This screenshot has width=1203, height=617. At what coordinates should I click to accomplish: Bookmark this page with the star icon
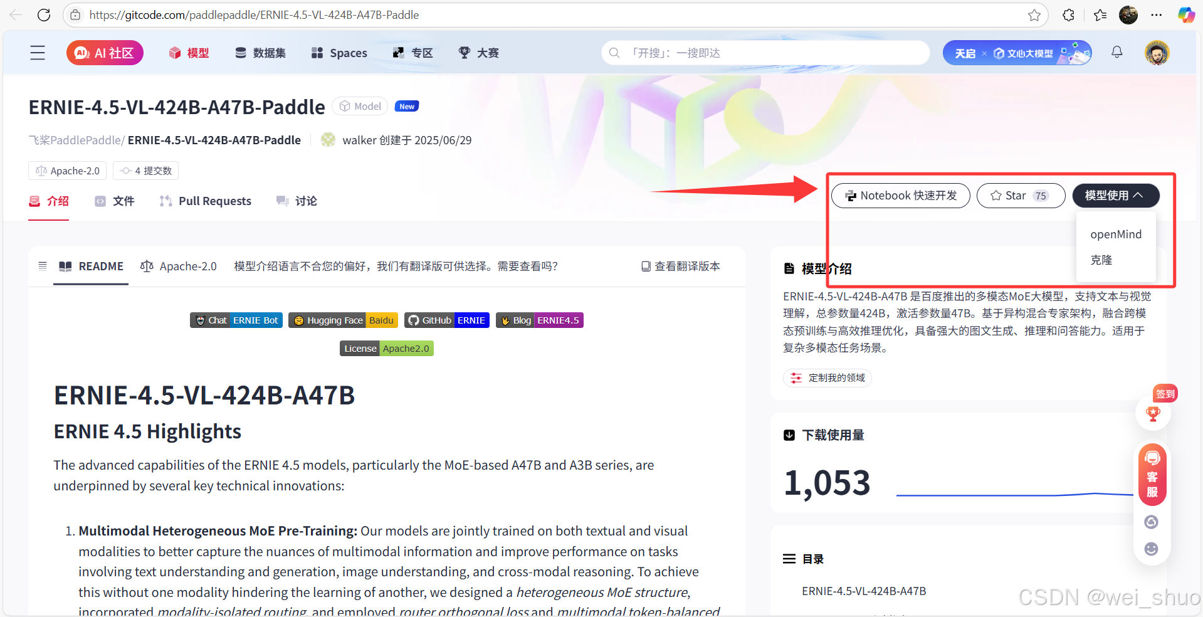coord(1034,15)
